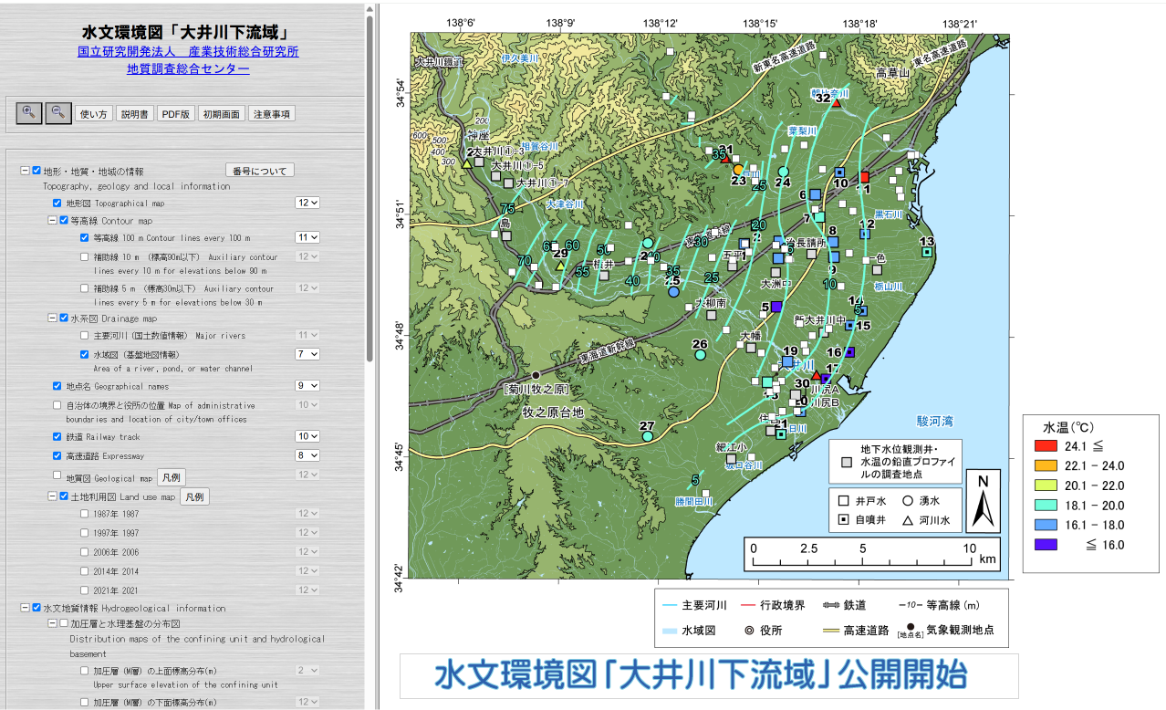The width and height of the screenshot is (1166, 710).
Task: Open the order dropdown for Topographical map
Action: (307, 203)
